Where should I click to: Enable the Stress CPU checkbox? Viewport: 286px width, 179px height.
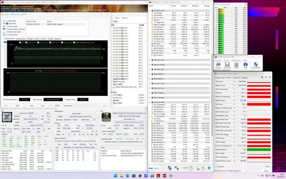(x=7, y=21)
